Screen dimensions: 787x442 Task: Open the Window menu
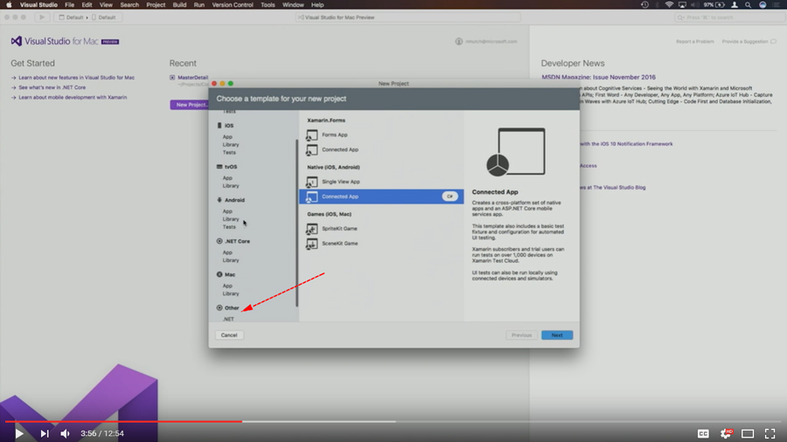tap(293, 4)
